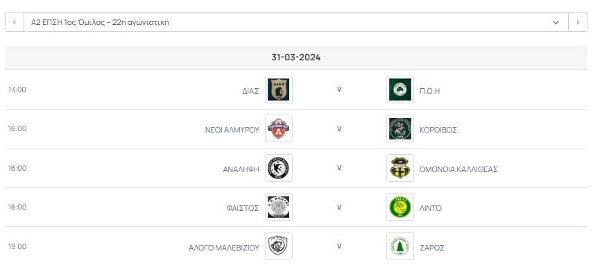593x272 pixels.
Task: Click the ΟΜΟΝΟΙΑ ΚΑΛΛΙΘΕΑΣ team name
Action: tap(458, 169)
